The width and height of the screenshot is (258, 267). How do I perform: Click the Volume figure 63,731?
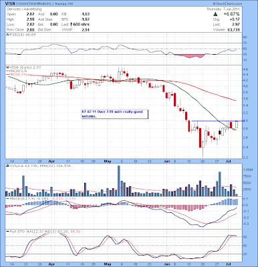pos(233,29)
